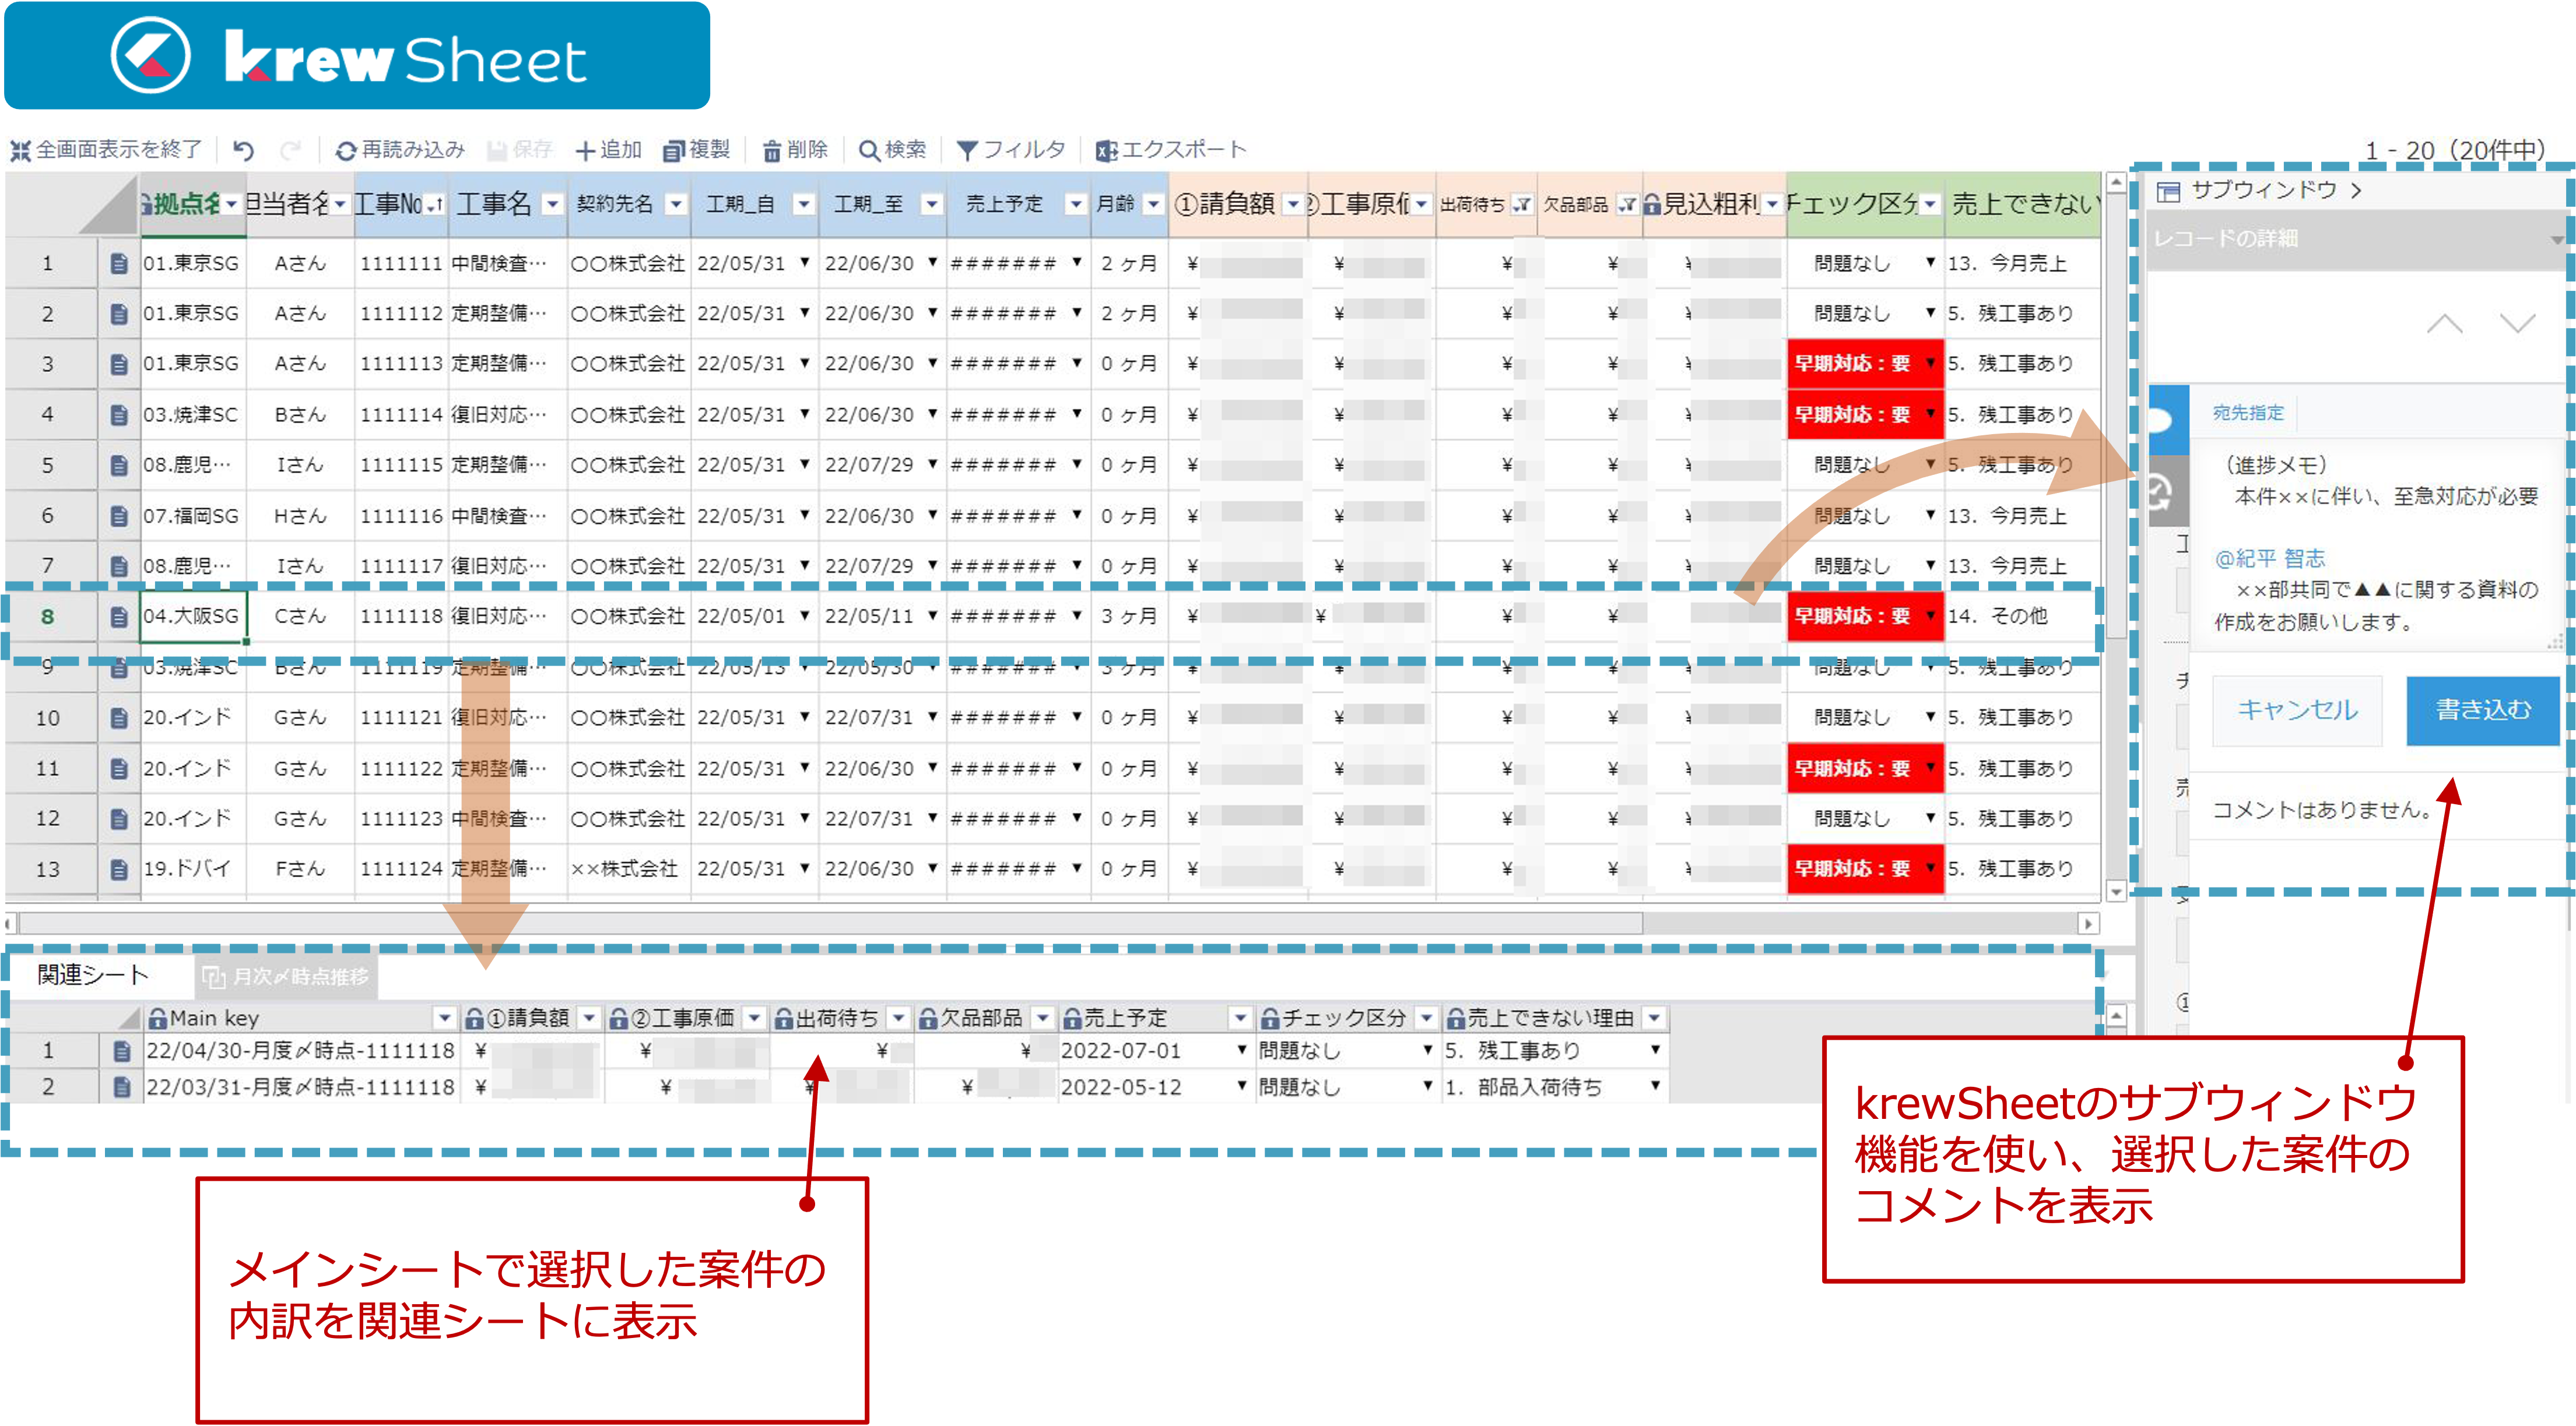
Task: Switch to the 月次〆時点推移 tab
Action: coord(286,976)
